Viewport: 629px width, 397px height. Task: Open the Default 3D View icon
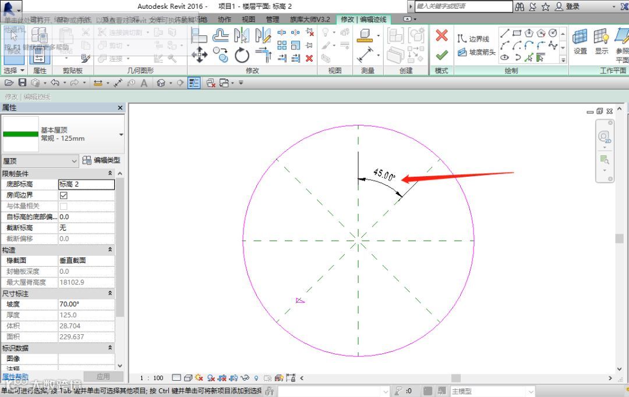click(161, 83)
